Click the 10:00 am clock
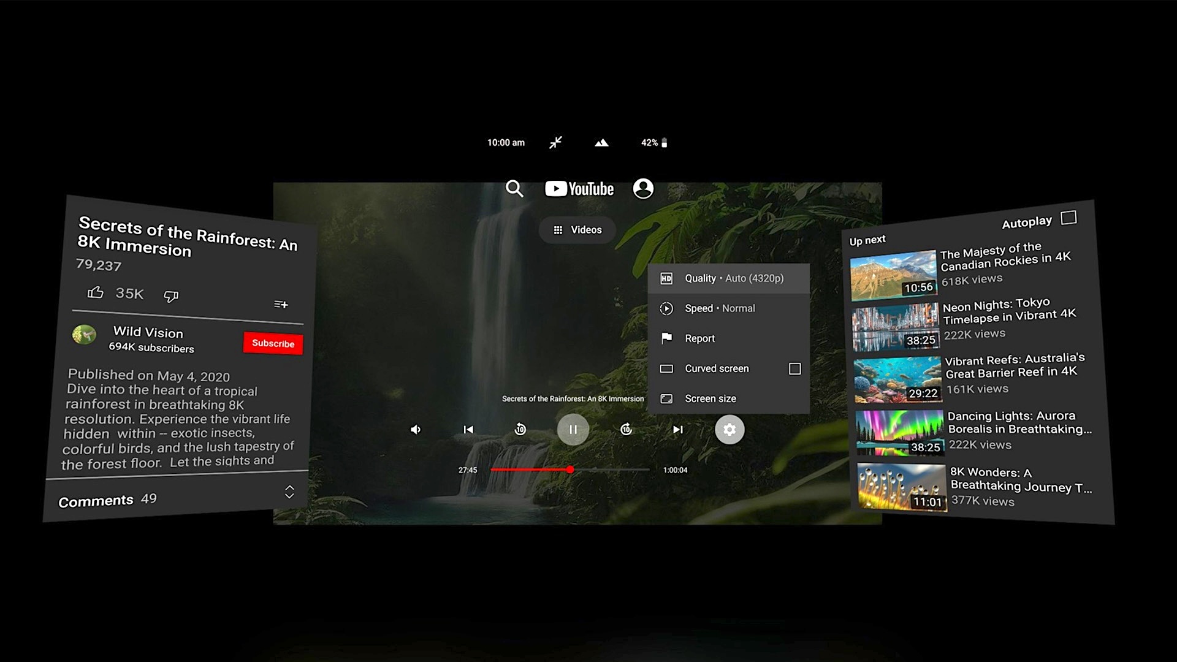Image resolution: width=1177 pixels, height=662 pixels. point(506,143)
